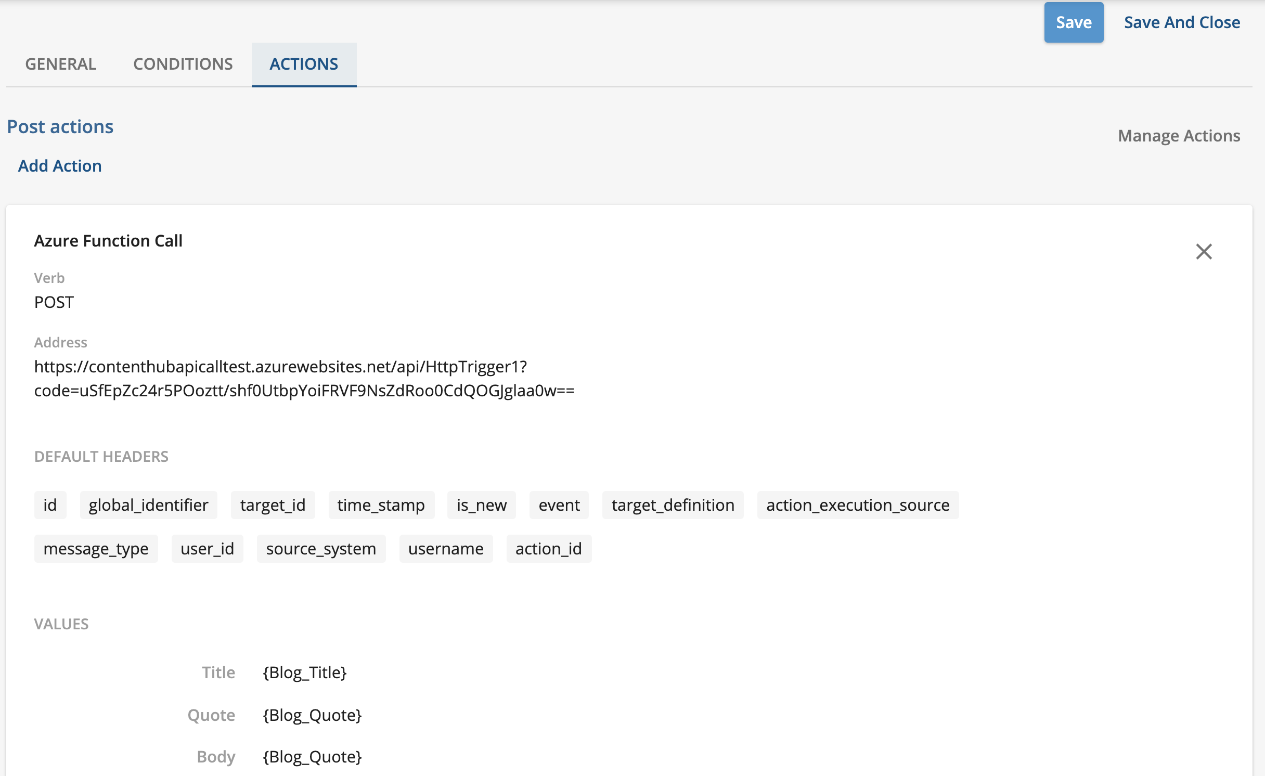The height and width of the screenshot is (776, 1265).
Task: Click the id header tag
Action: 50,505
